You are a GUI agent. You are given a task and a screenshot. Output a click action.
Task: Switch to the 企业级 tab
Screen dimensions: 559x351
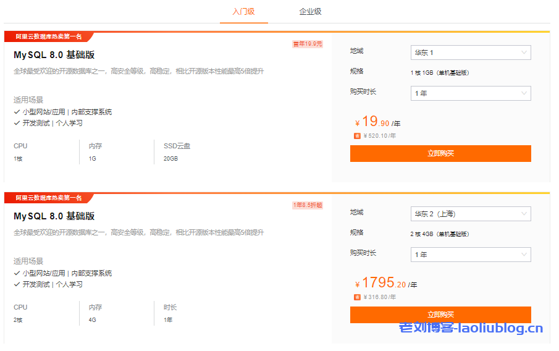pyautogui.click(x=310, y=11)
